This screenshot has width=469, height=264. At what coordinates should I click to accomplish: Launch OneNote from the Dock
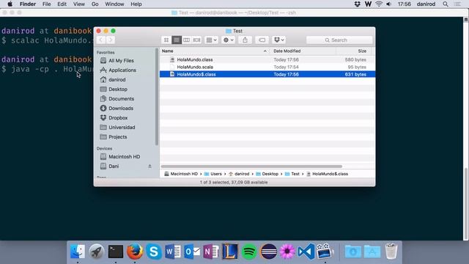pos(211,252)
